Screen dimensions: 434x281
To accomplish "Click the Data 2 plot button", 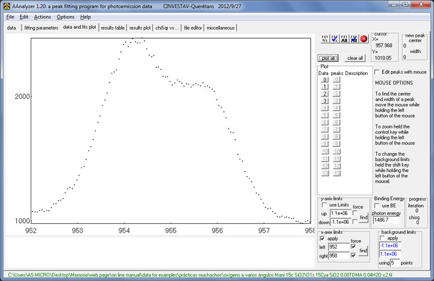I will [x=324, y=94].
